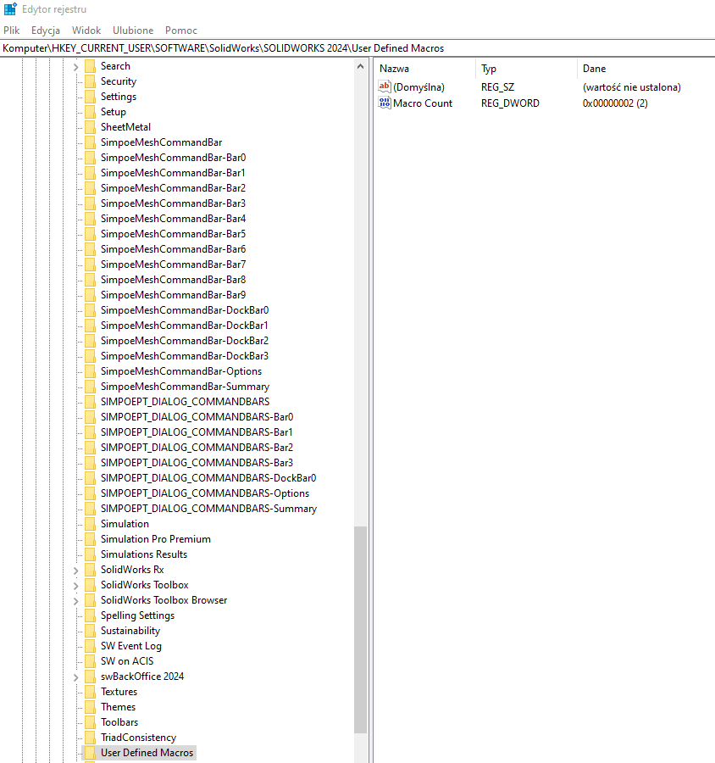Click the Edytor rejestru app icon
The image size is (715, 763).
10,8
